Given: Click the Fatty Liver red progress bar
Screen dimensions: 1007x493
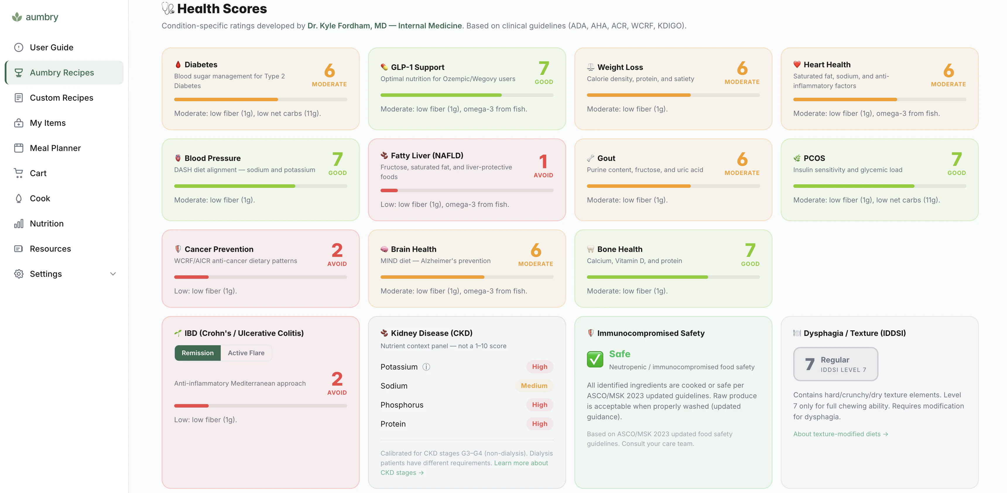Looking at the screenshot, I should coord(389,191).
